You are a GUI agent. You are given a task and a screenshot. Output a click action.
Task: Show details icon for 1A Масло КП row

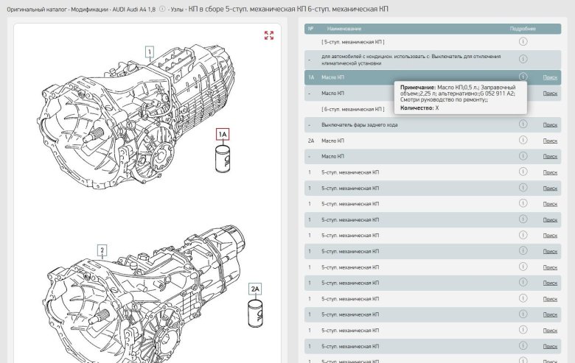click(523, 77)
